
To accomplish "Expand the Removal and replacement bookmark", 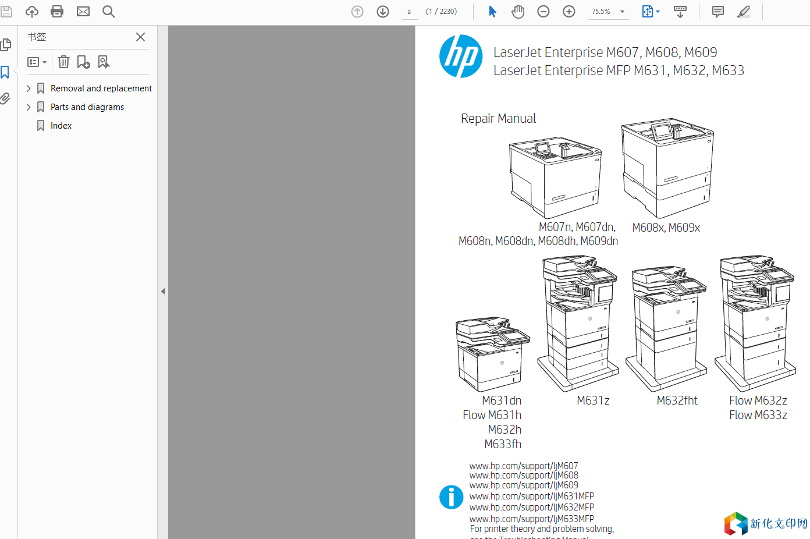I will point(29,88).
